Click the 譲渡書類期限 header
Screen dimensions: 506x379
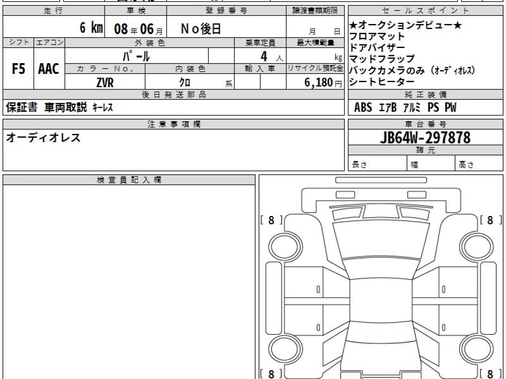(x=315, y=11)
